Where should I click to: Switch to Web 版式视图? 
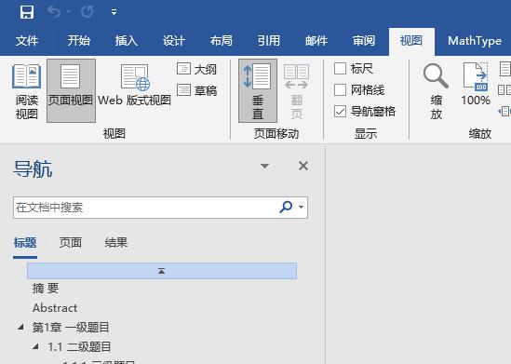tap(134, 86)
